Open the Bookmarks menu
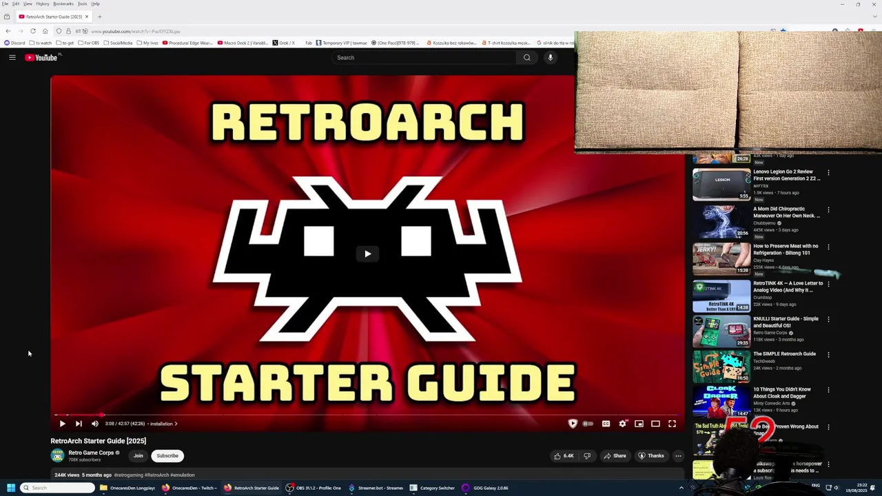The image size is (882, 496). [x=63, y=4]
